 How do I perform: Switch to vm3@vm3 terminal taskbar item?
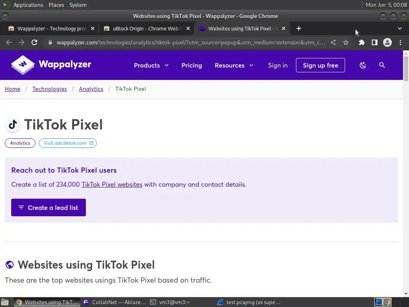point(170,302)
